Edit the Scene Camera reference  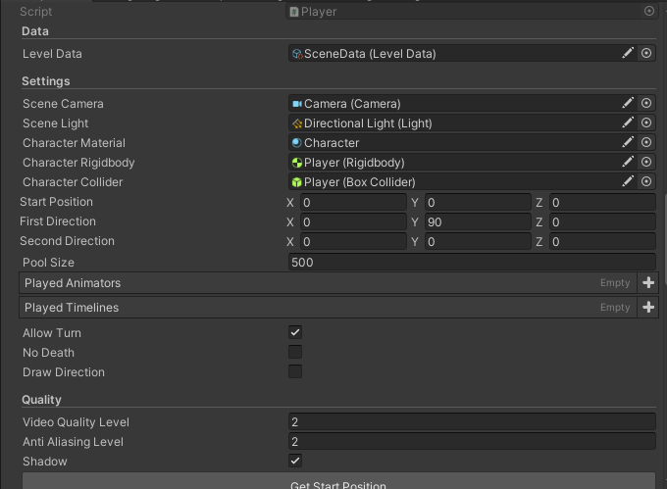628,103
